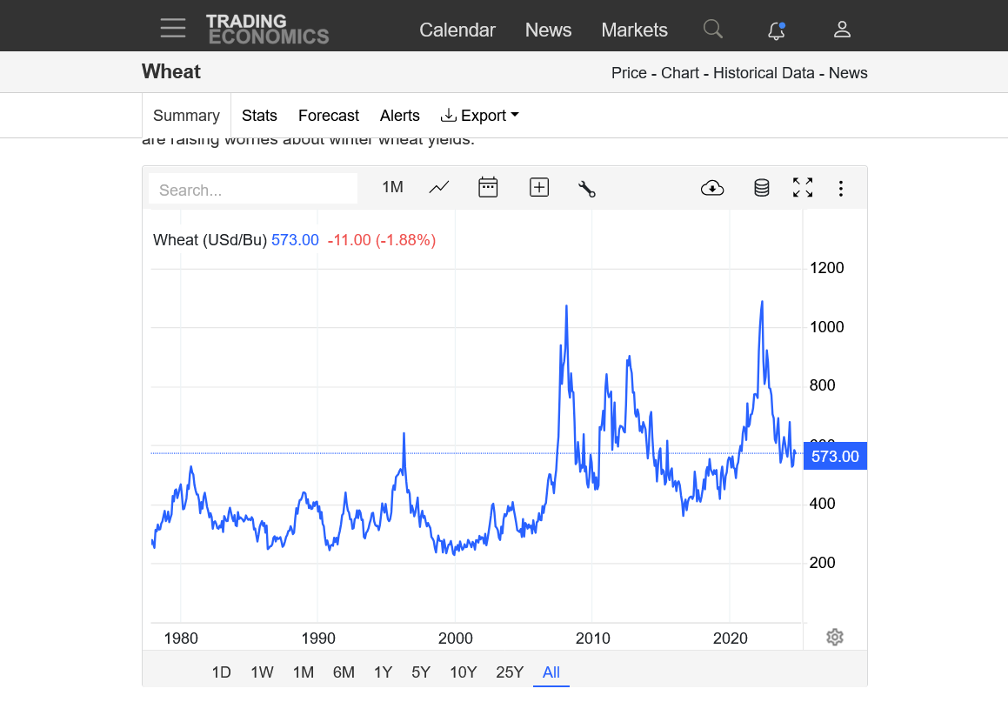This screenshot has width=1008, height=702.
Task: Open the notifications bell
Action: [x=776, y=30]
